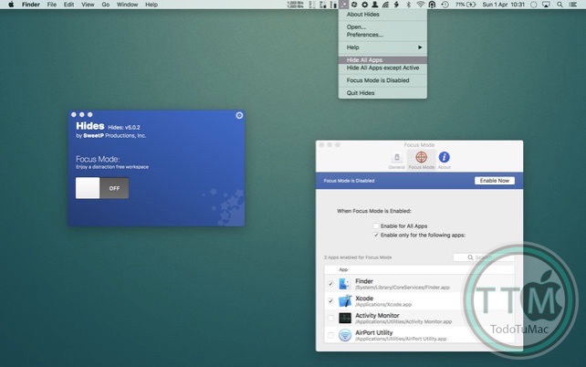Select the Finder row text in app list
Viewport: 586px width, 367px height.
tap(403, 284)
